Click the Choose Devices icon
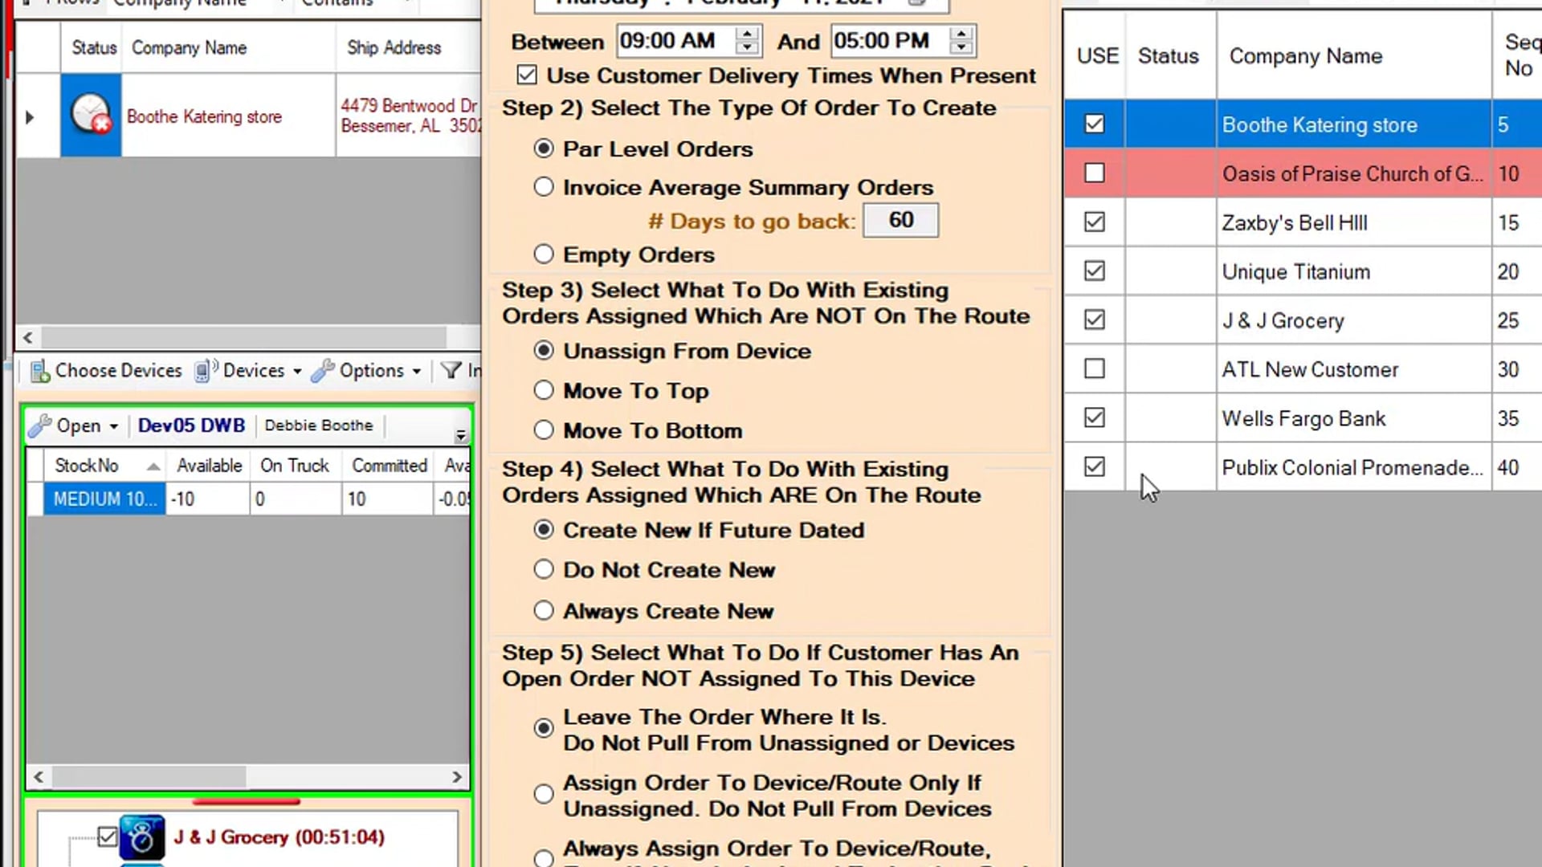 coord(40,371)
